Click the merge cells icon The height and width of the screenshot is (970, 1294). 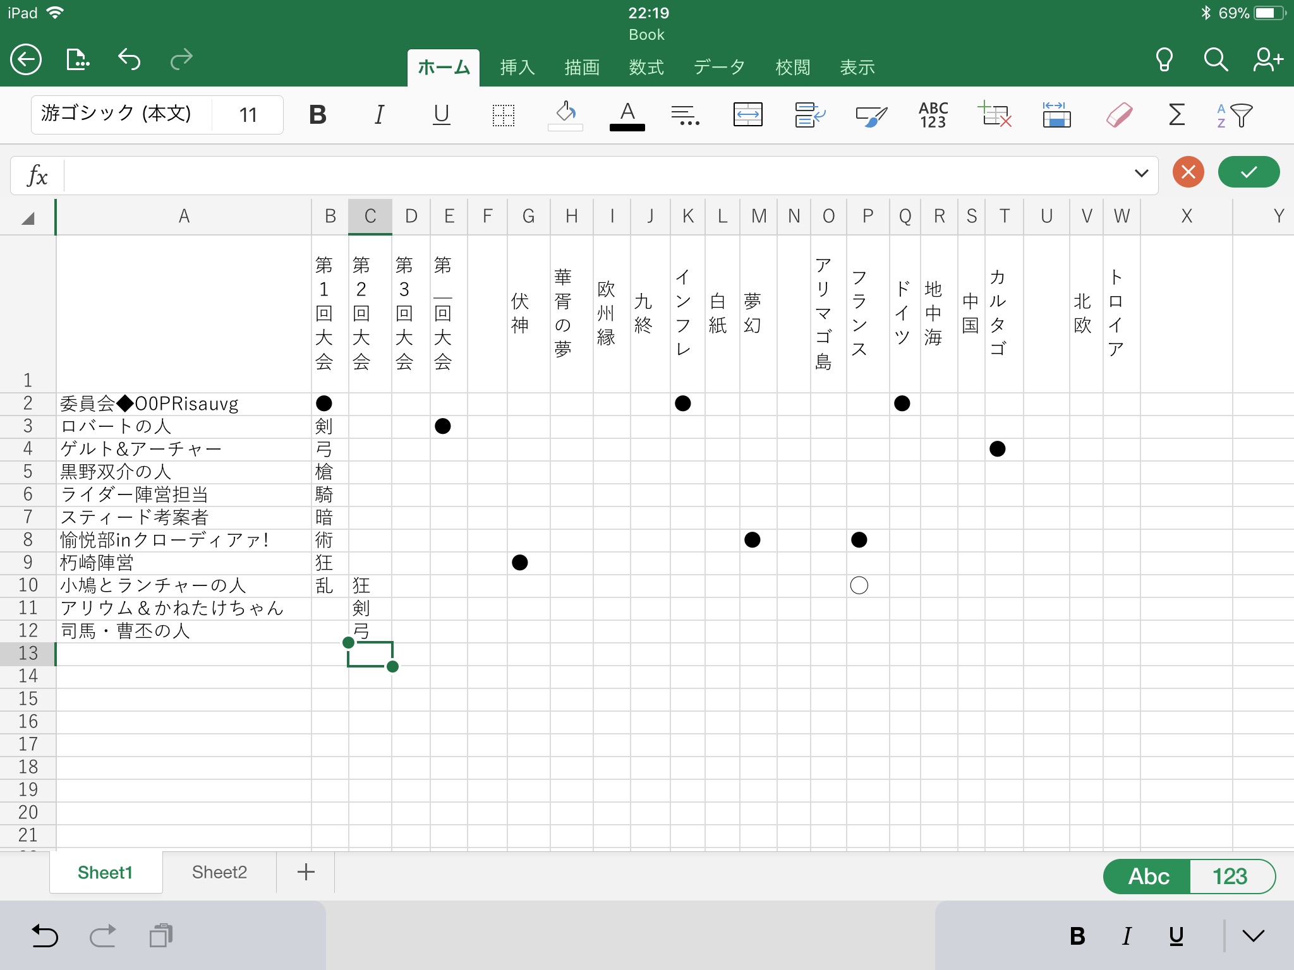747,115
